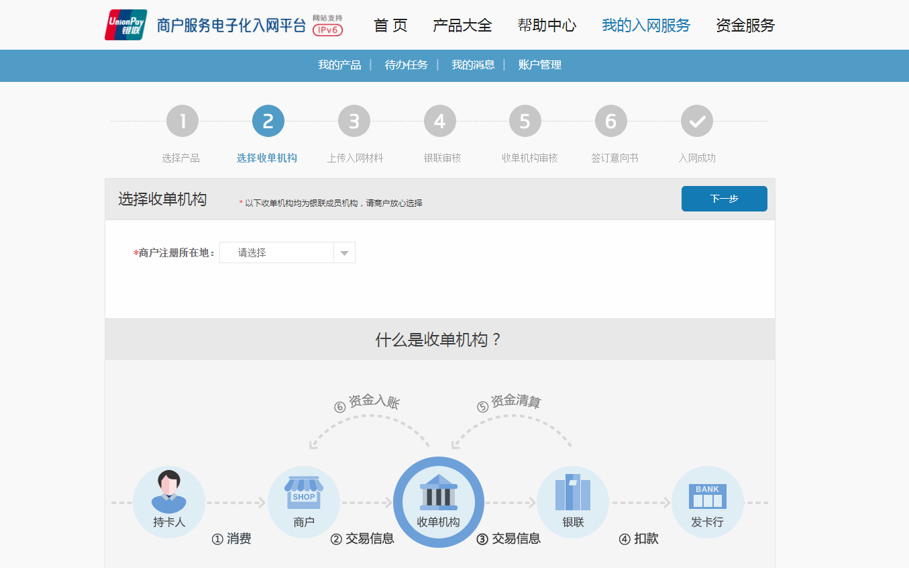The height and width of the screenshot is (568, 909).
Task: Select step 3 上传入网材料 circle
Action: pyautogui.click(x=354, y=122)
